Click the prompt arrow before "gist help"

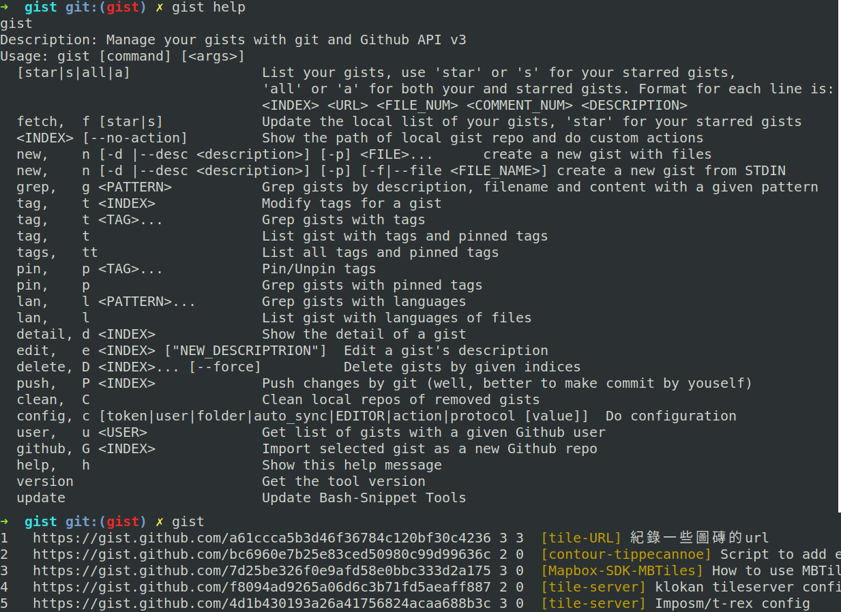click(x=5, y=7)
